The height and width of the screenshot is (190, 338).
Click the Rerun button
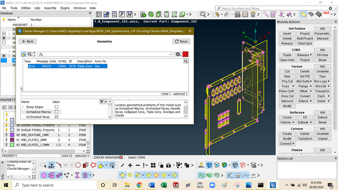click(181, 41)
